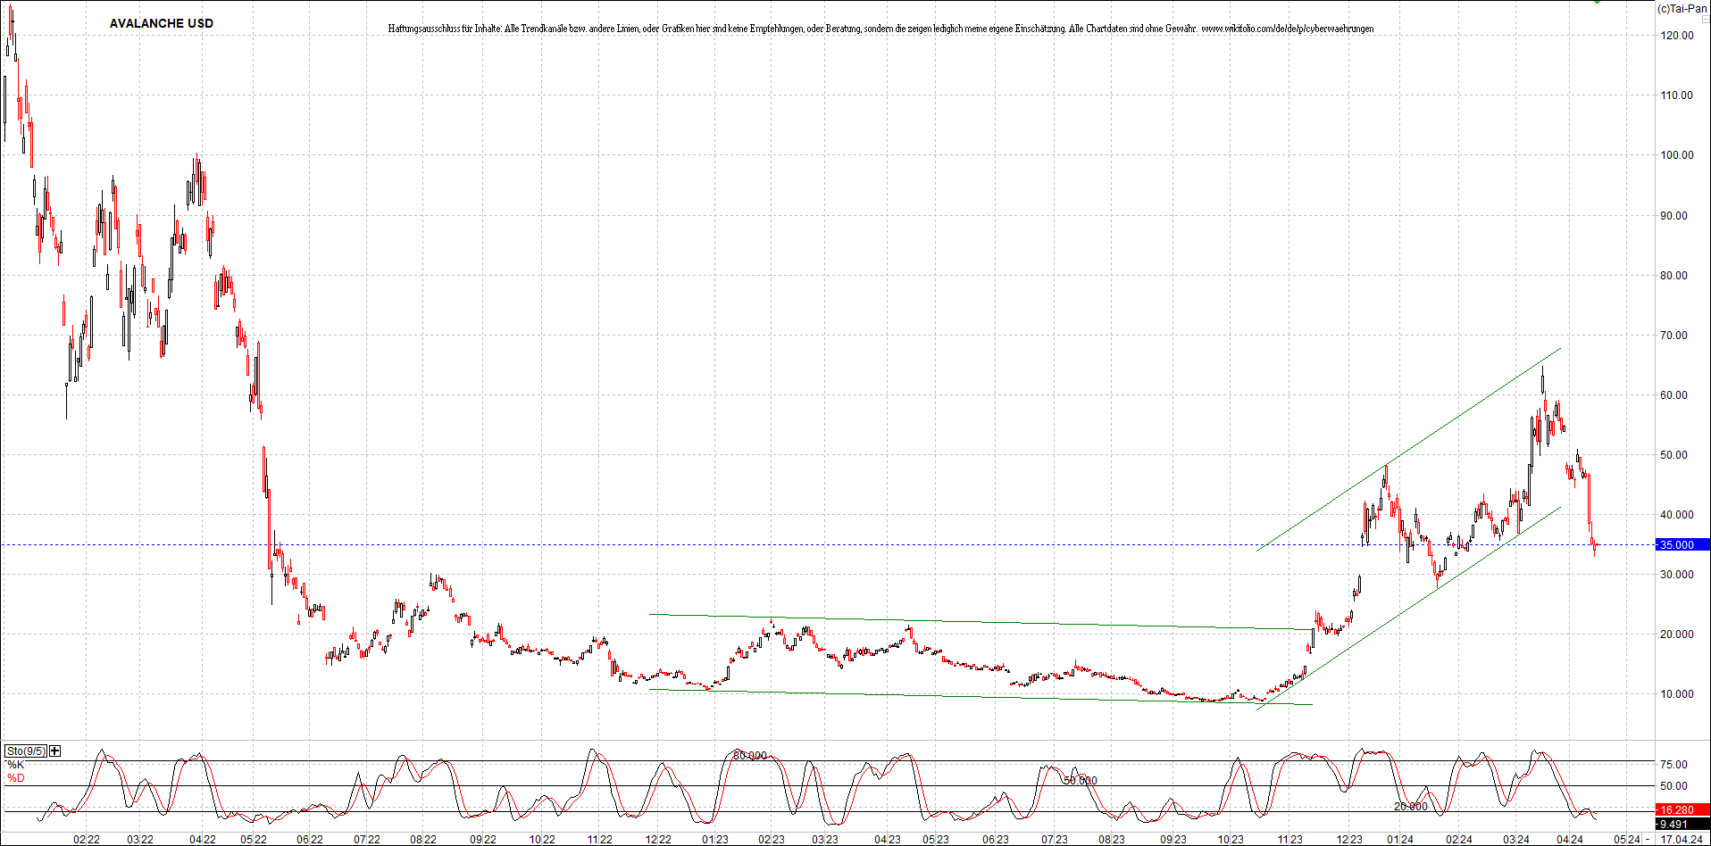The image size is (1711, 846).
Task: Select the Sto(9/5) indicator label
Action: 26,751
